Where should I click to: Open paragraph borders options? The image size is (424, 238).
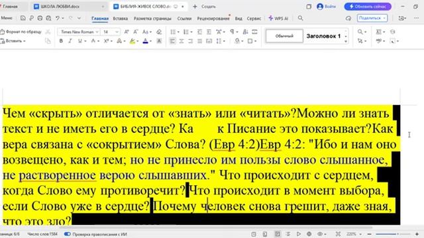click(250, 41)
